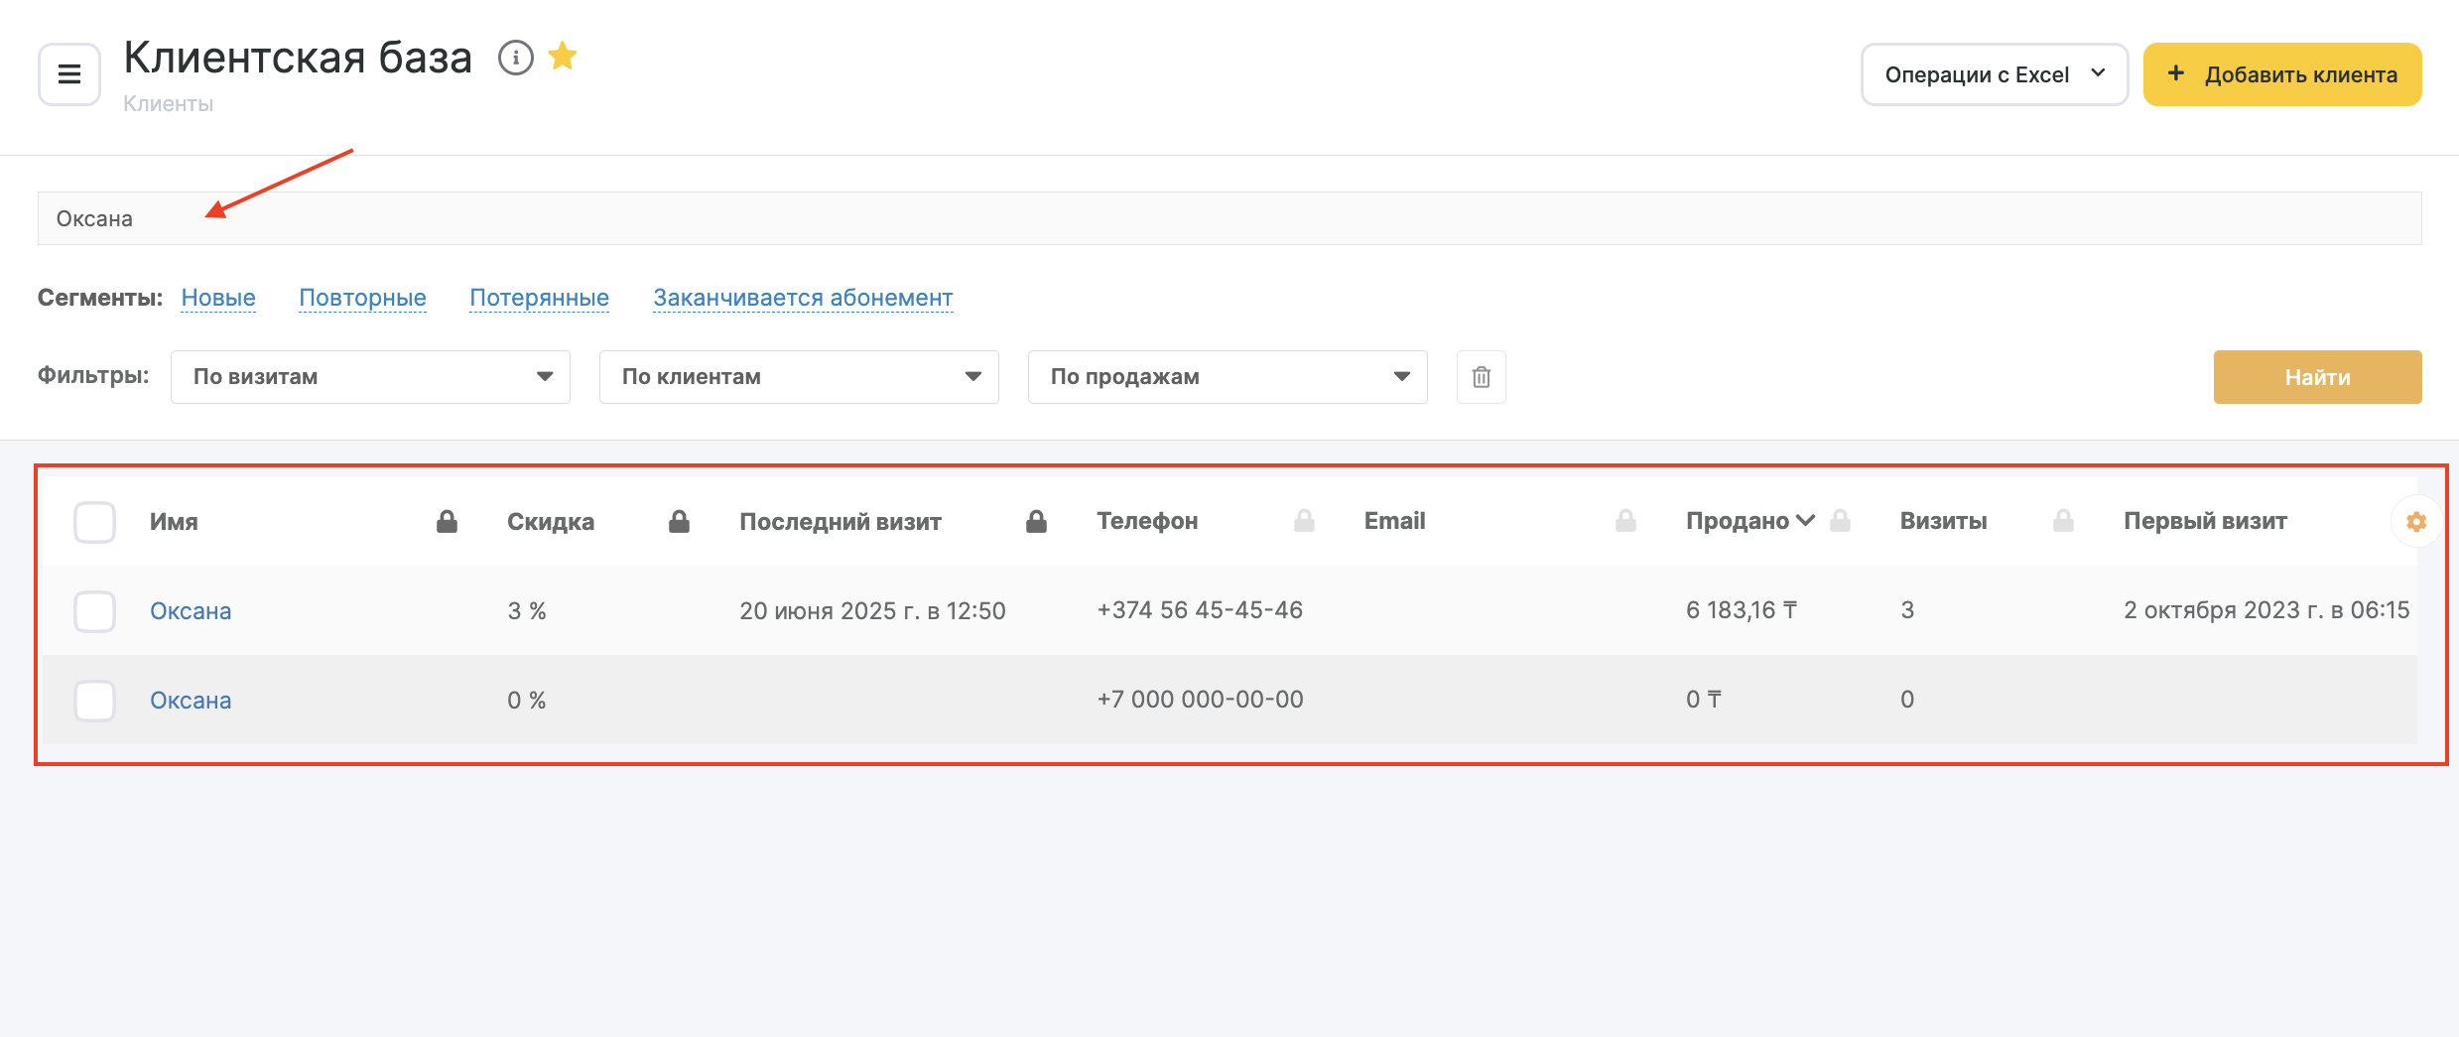Click lock icon beside Последний визит column

(x=1036, y=522)
